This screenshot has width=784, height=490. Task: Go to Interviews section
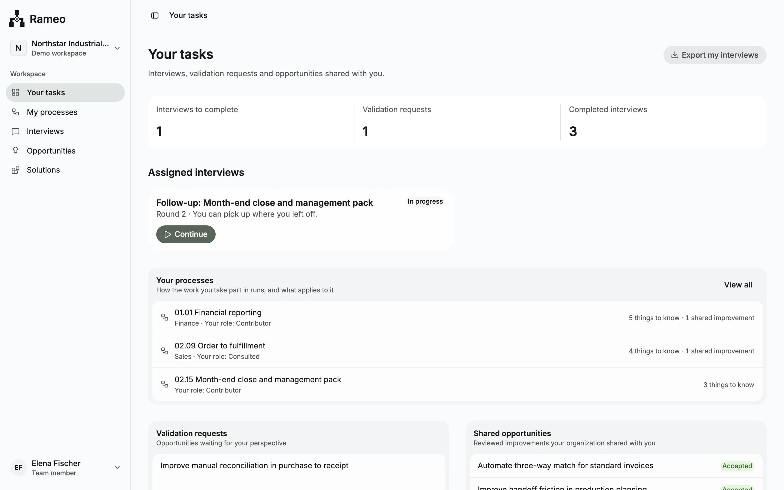pyautogui.click(x=65, y=131)
